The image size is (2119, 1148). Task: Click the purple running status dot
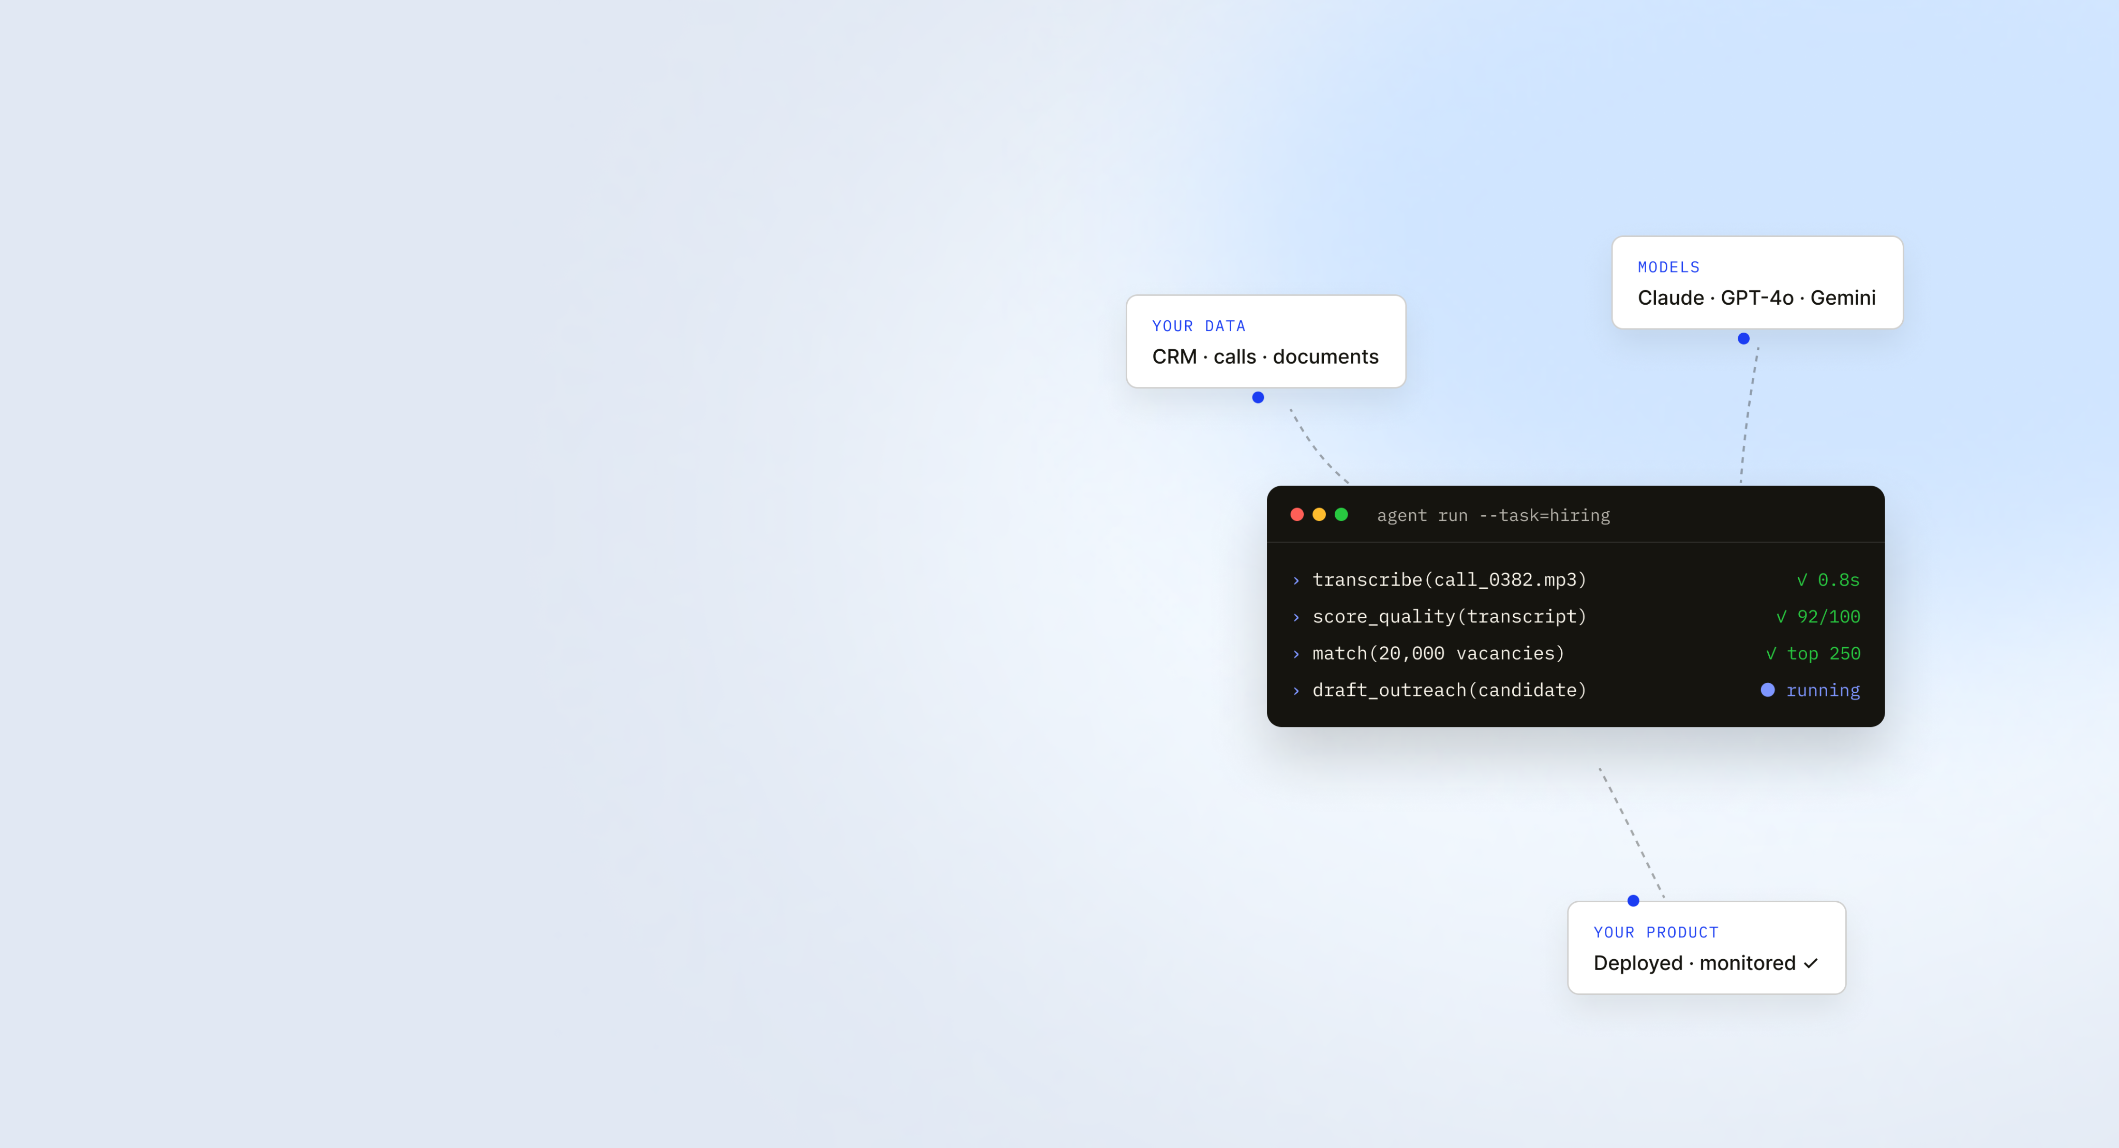coord(1767,690)
